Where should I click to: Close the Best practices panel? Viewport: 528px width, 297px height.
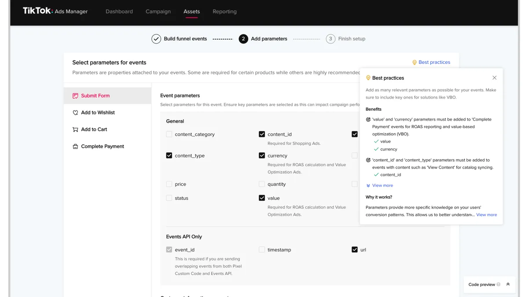coord(495,78)
